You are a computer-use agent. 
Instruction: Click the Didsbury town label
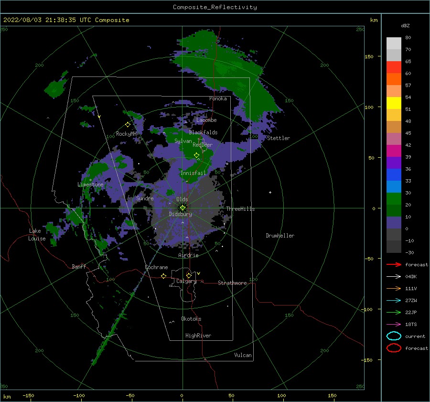click(x=180, y=214)
